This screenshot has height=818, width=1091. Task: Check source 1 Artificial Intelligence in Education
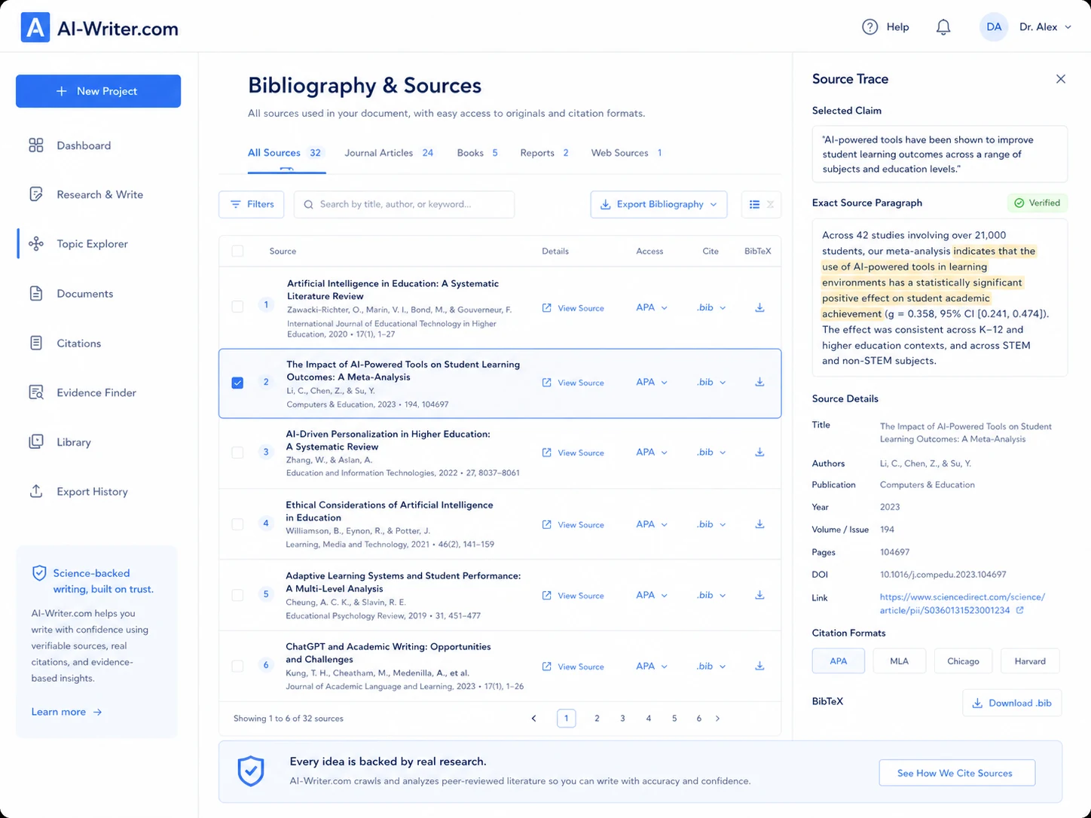click(237, 307)
